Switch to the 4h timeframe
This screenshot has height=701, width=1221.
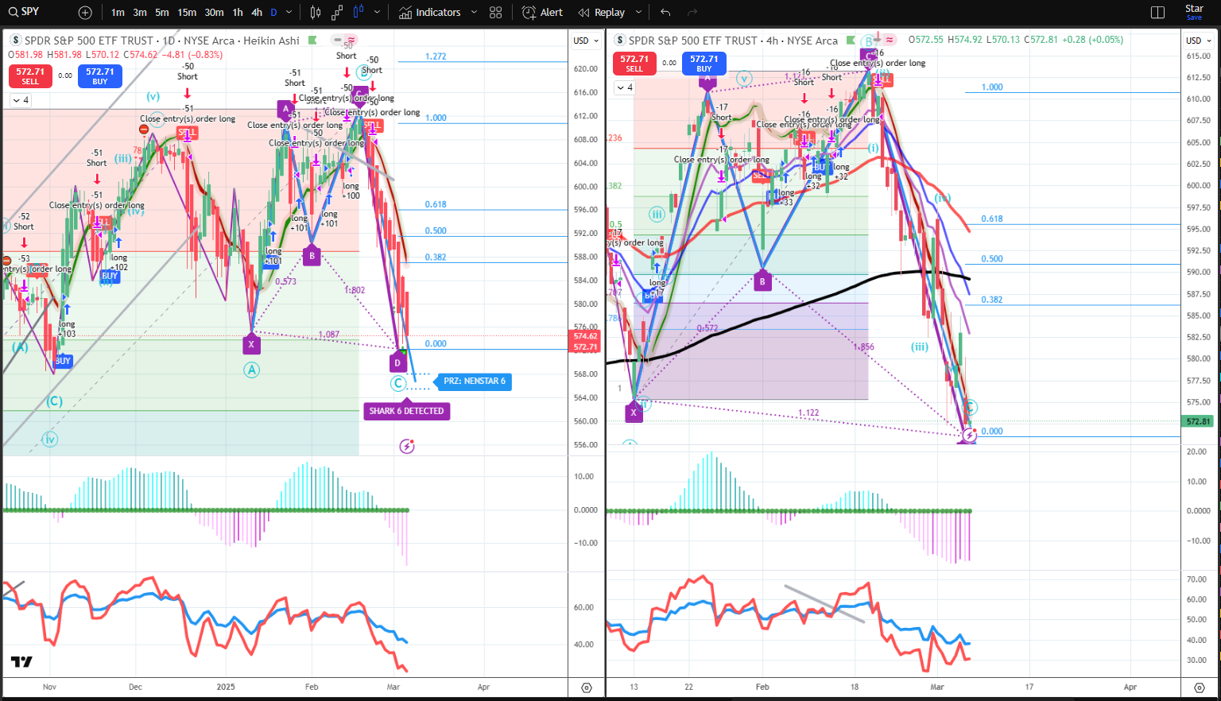257,13
